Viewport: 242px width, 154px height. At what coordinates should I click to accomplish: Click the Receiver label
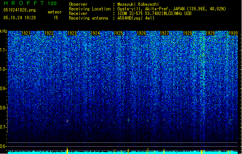pyautogui.click(x=78, y=13)
